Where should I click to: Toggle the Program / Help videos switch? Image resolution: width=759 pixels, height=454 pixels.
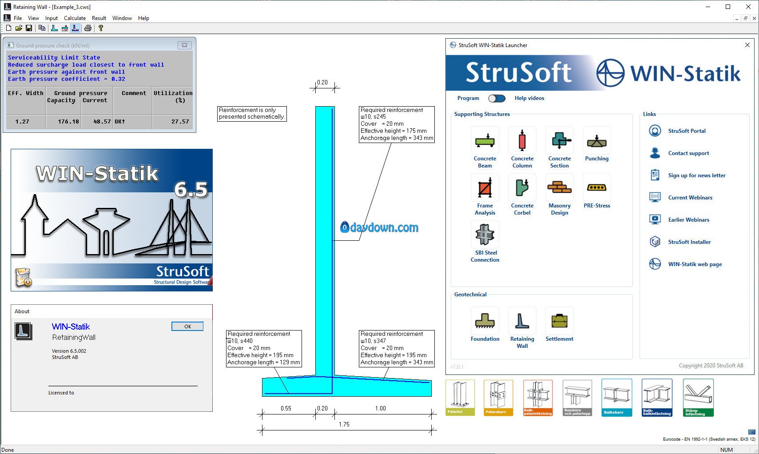pos(497,98)
